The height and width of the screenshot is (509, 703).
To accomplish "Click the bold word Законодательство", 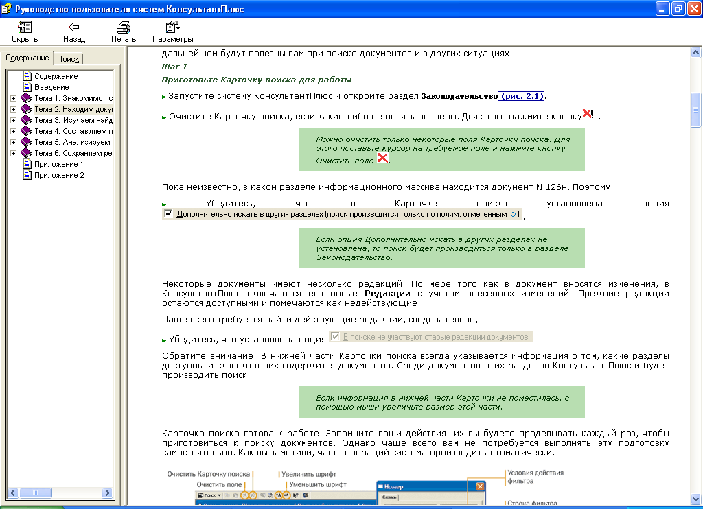I will [x=459, y=96].
